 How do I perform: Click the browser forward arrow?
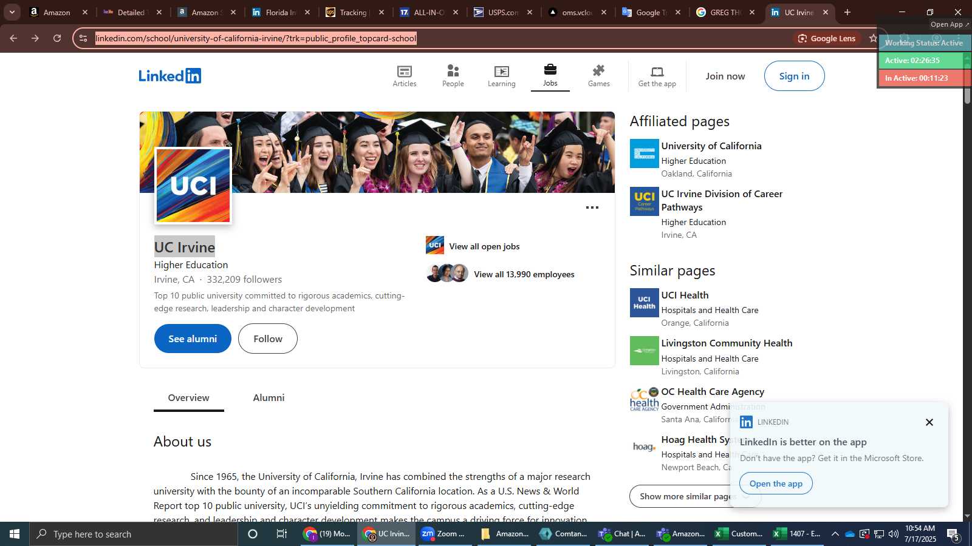[x=35, y=38]
